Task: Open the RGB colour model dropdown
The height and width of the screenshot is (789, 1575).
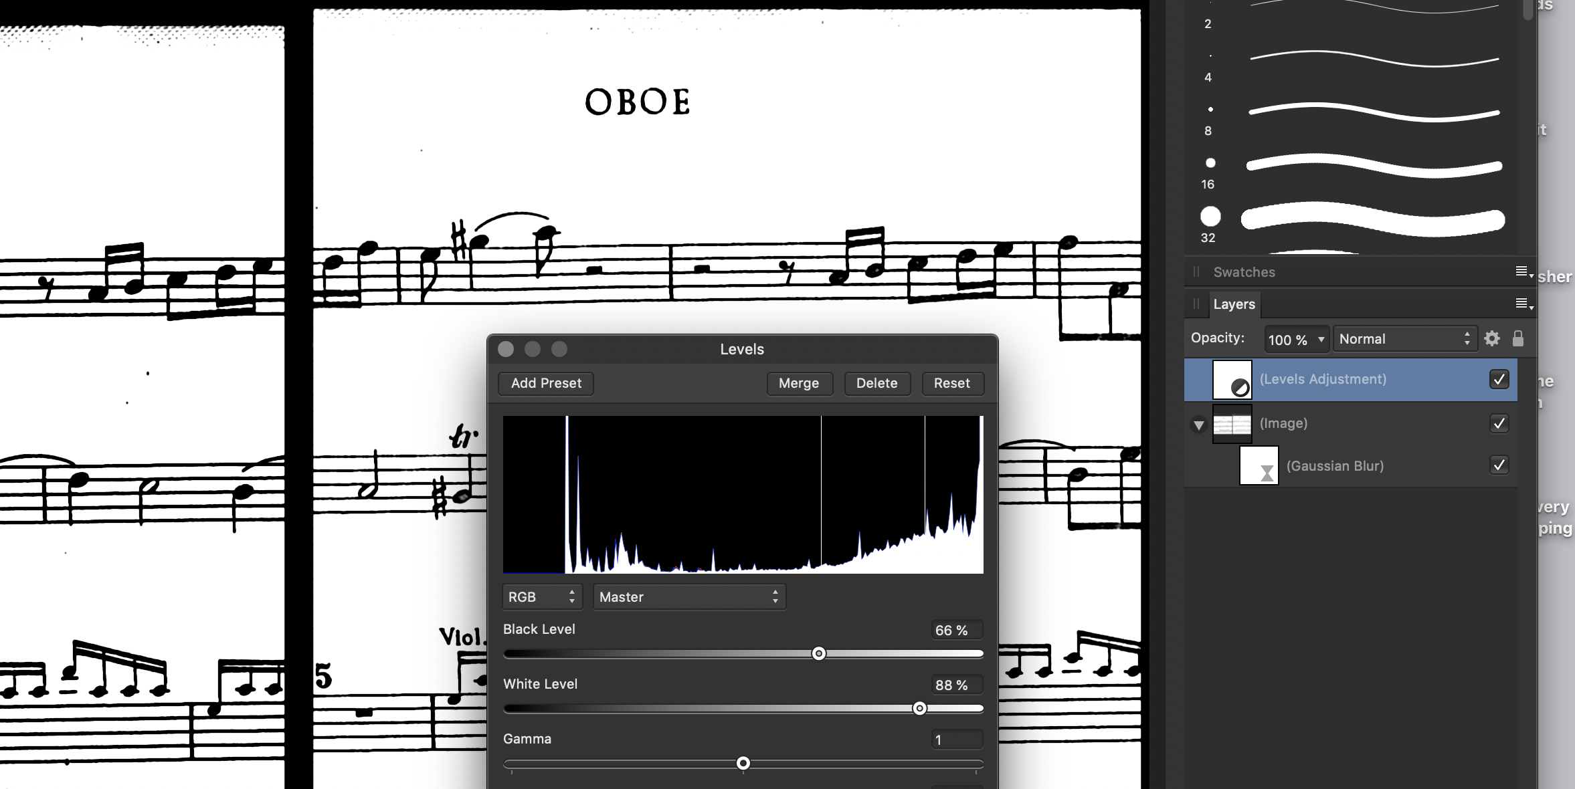Action: [x=542, y=596]
